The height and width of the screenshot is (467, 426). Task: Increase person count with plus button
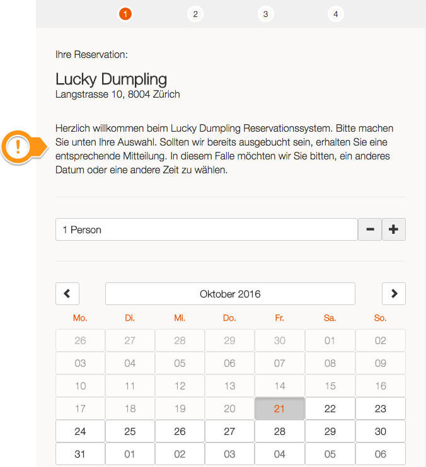tap(393, 229)
